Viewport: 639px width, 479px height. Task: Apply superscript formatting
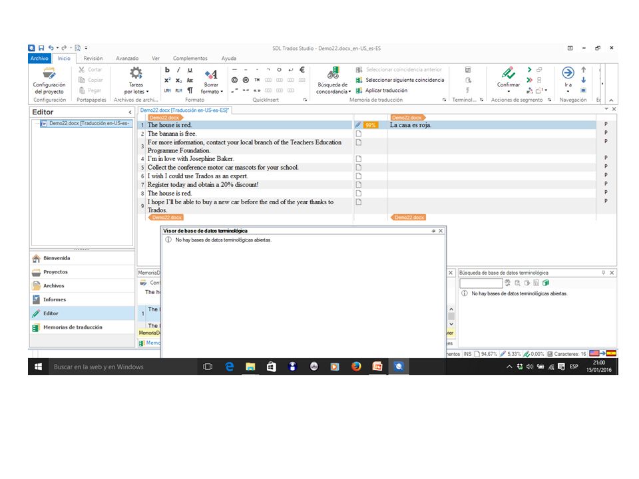click(x=167, y=80)
